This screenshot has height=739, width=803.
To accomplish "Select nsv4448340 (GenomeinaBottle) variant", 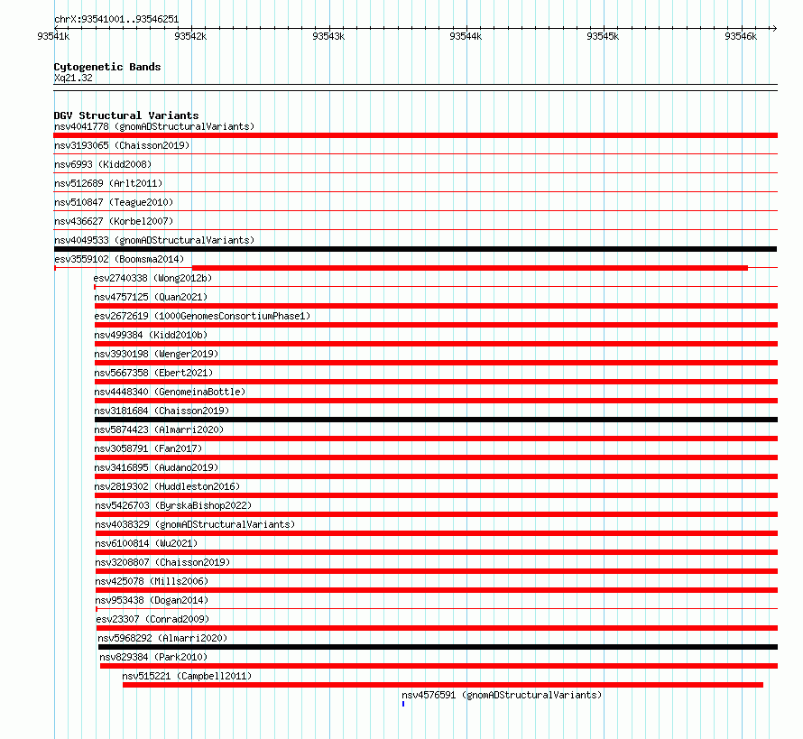I will click(x=170, y=392).
